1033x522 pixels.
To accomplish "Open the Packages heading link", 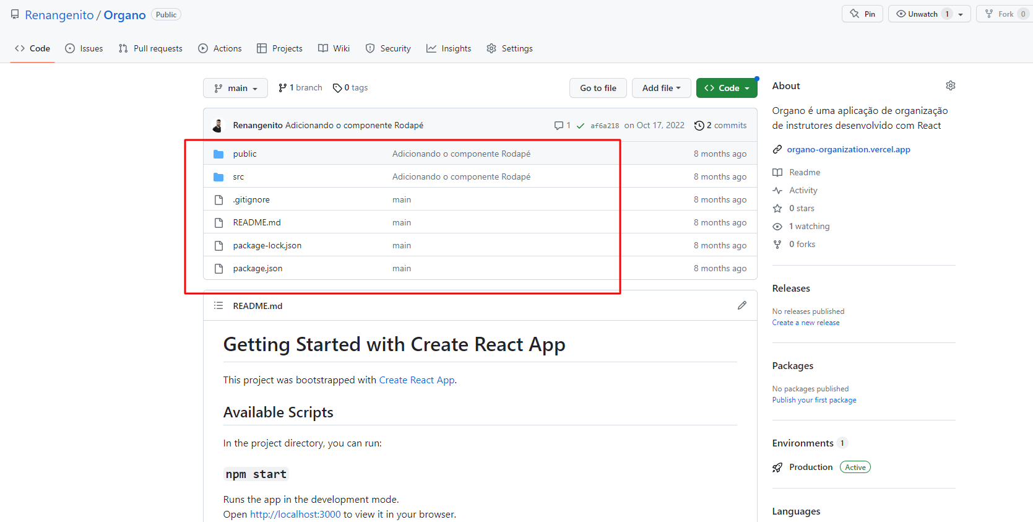I will pyautogui.click(x=793, y=365).
